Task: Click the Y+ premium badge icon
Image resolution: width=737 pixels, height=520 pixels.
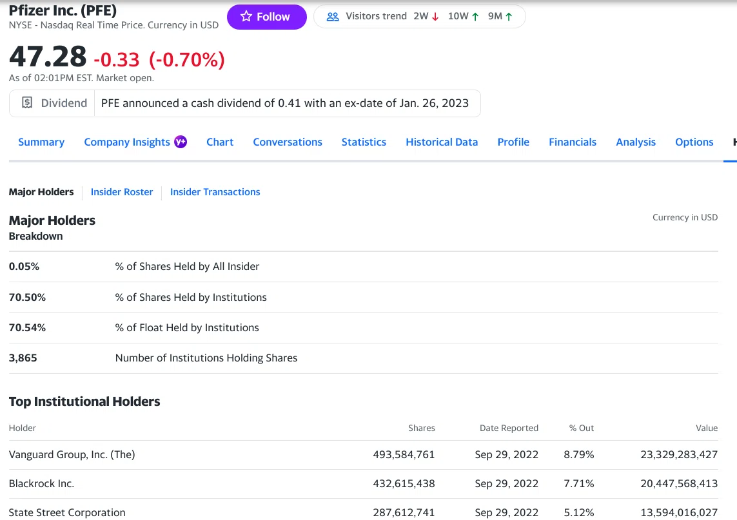Action: click(181, 141)
